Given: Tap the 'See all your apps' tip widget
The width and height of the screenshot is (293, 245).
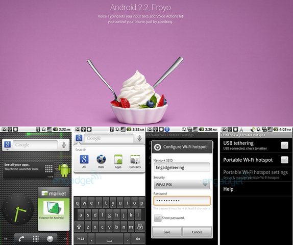Looking at the screenshot, I should [29, 170].
